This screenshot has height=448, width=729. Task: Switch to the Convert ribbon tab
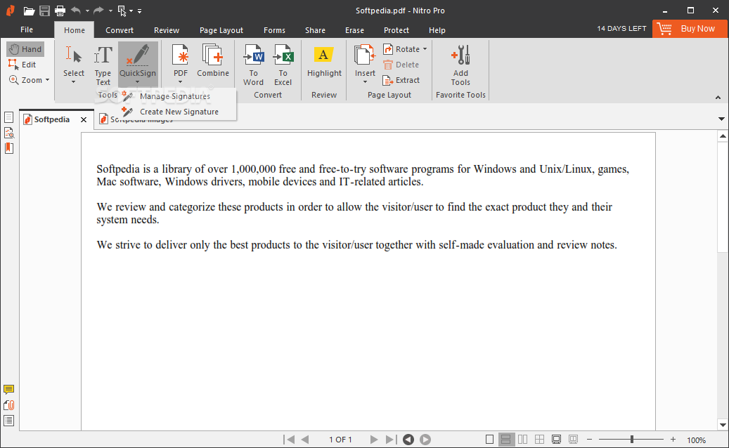pyautogui.click(x=120, y=30)
